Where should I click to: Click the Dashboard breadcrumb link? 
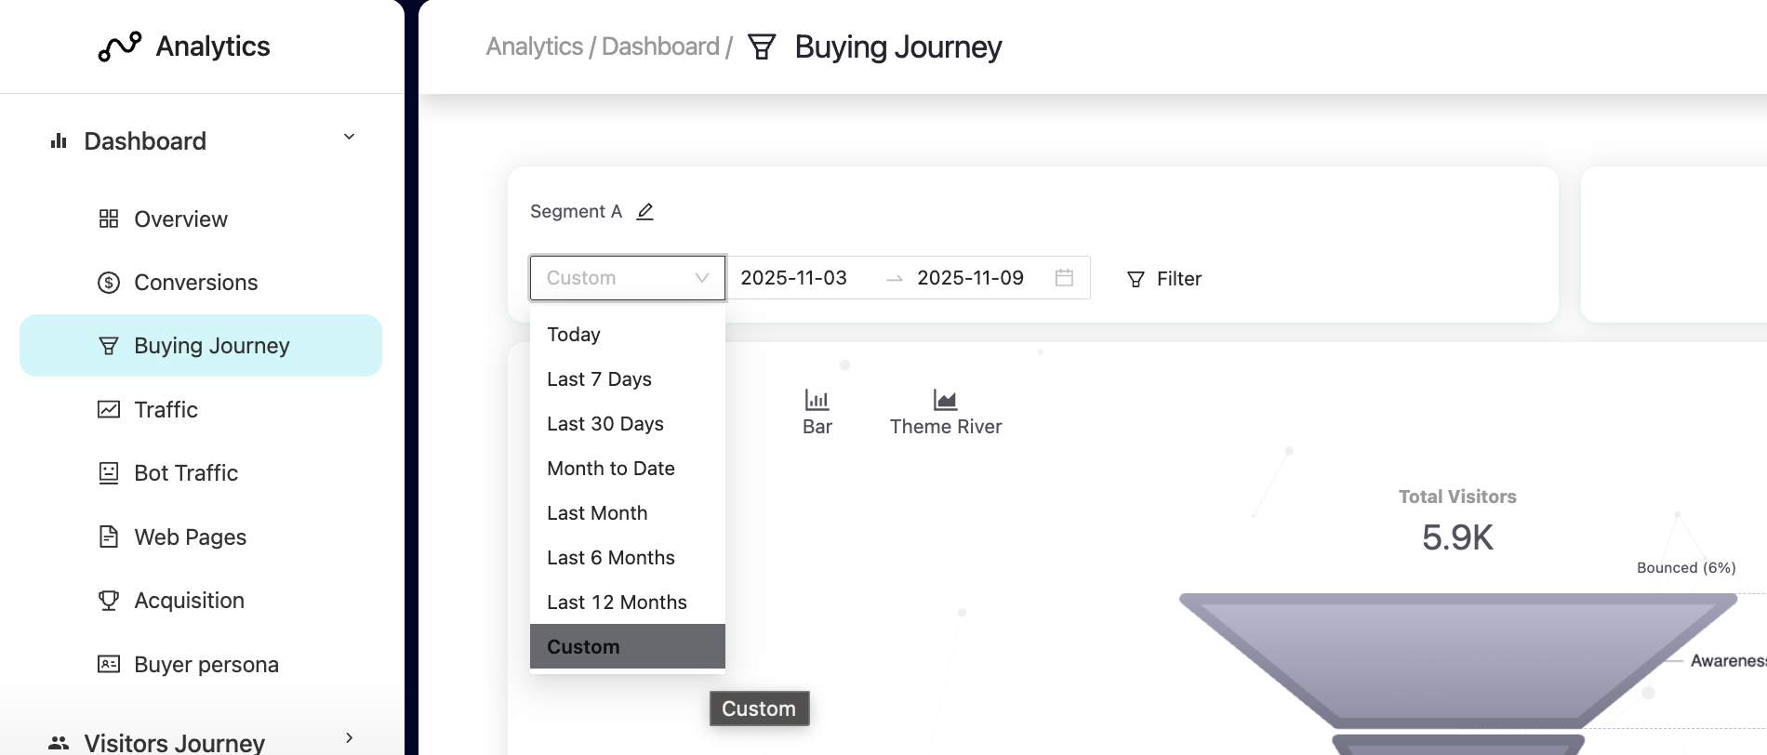pyautogui.click(x=660, y=46)
